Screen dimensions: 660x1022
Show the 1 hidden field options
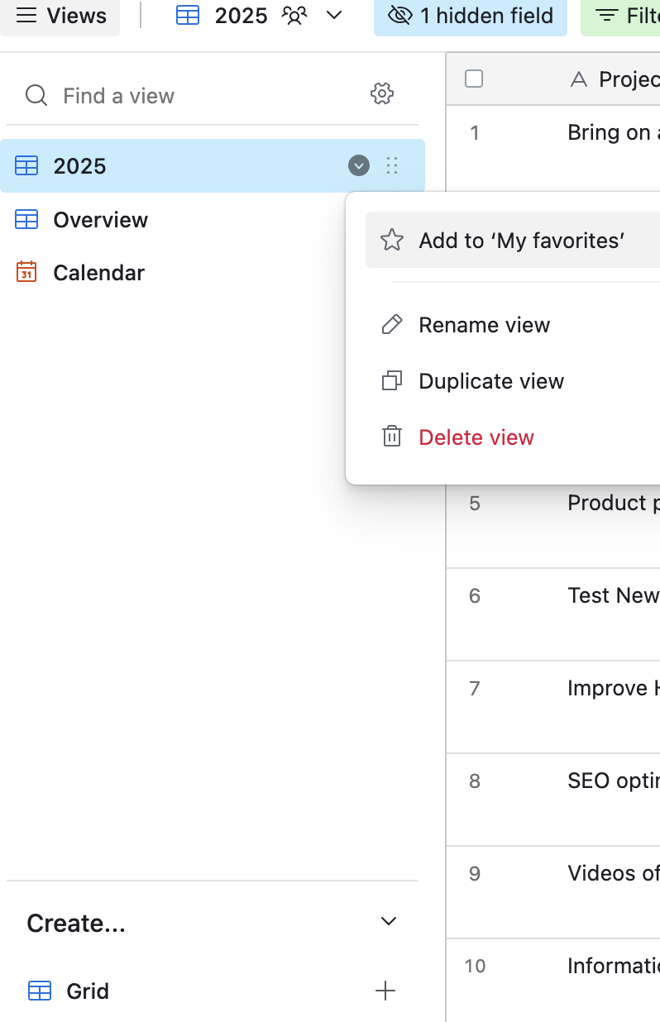[471, 16]
